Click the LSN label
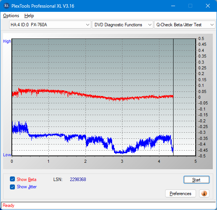 [x=58, y=180]
